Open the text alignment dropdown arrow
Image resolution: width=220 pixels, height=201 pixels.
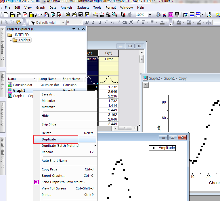148,22
